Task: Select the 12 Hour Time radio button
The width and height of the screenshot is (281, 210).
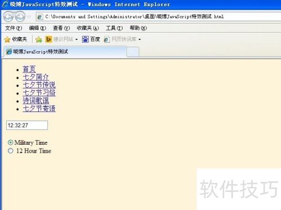Action: [11, 151]
